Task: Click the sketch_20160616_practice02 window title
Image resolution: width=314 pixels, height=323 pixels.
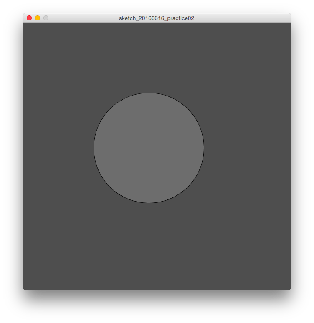Action: tap(157, 18)
